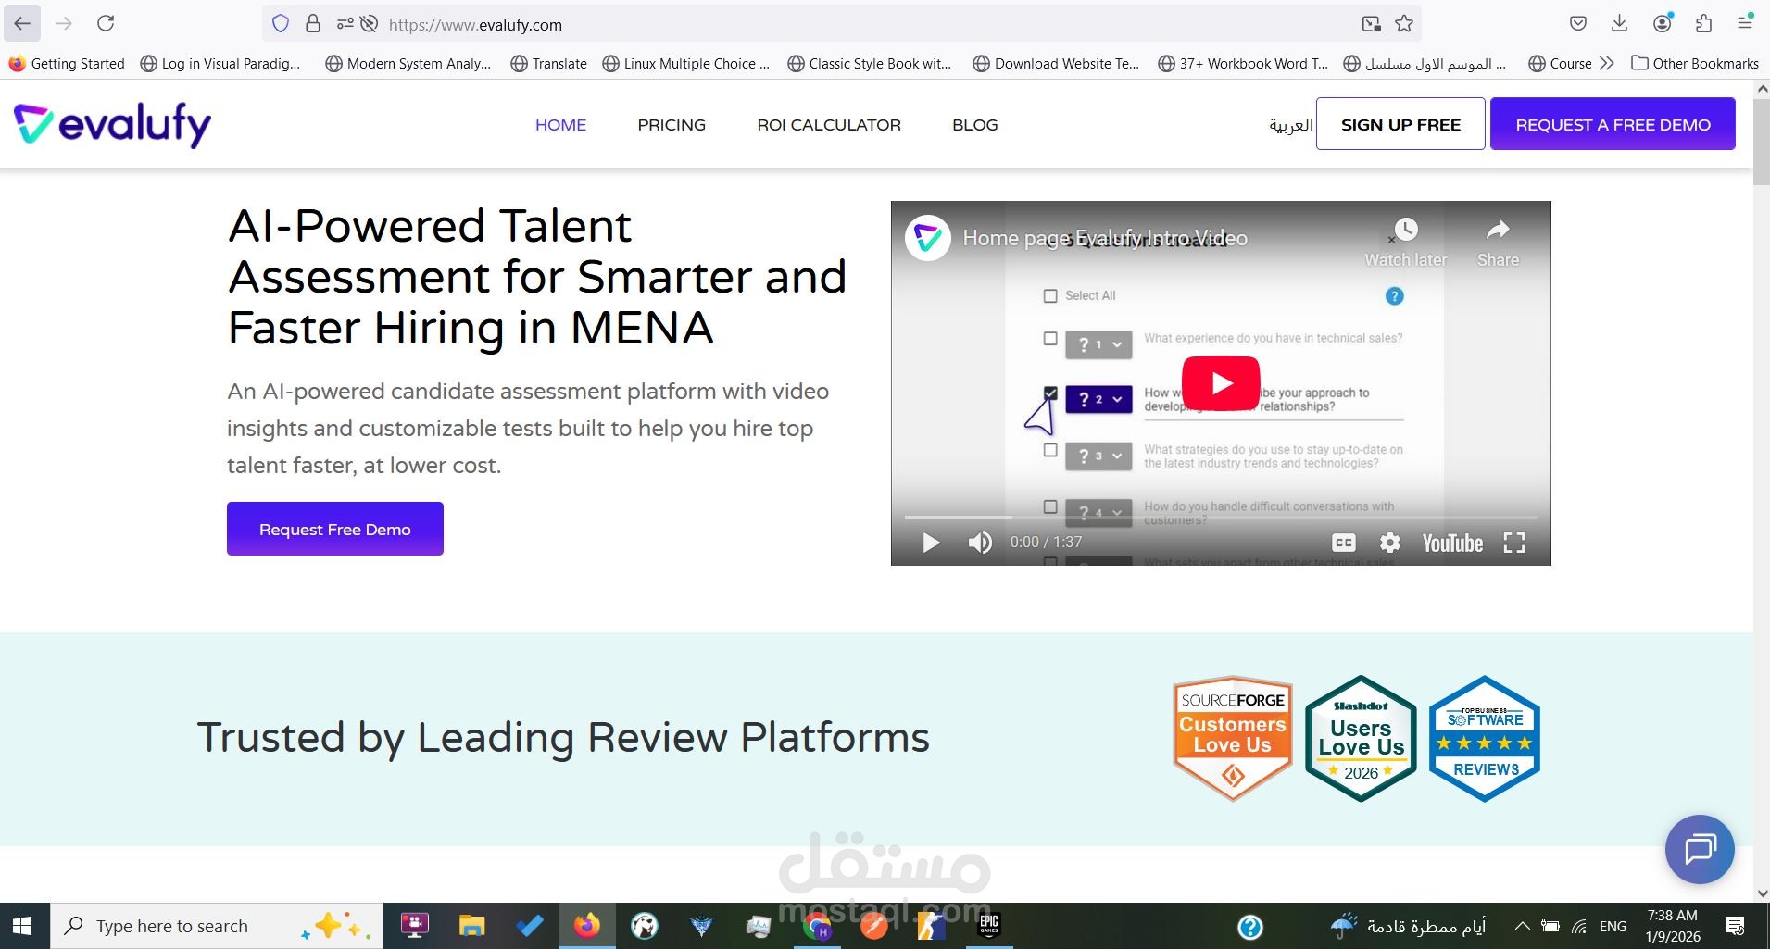1770x949 pixels.
Task: Open the Pocket save icon
Action: click(x=1578, y=24)
